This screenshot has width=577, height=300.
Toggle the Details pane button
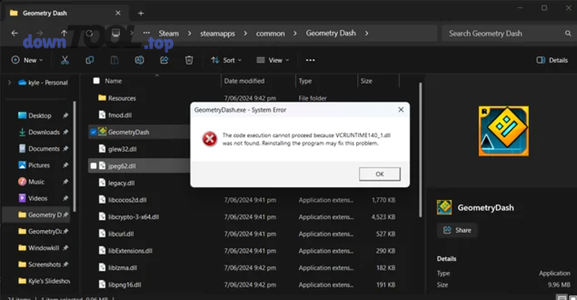[x=552, y=60]
